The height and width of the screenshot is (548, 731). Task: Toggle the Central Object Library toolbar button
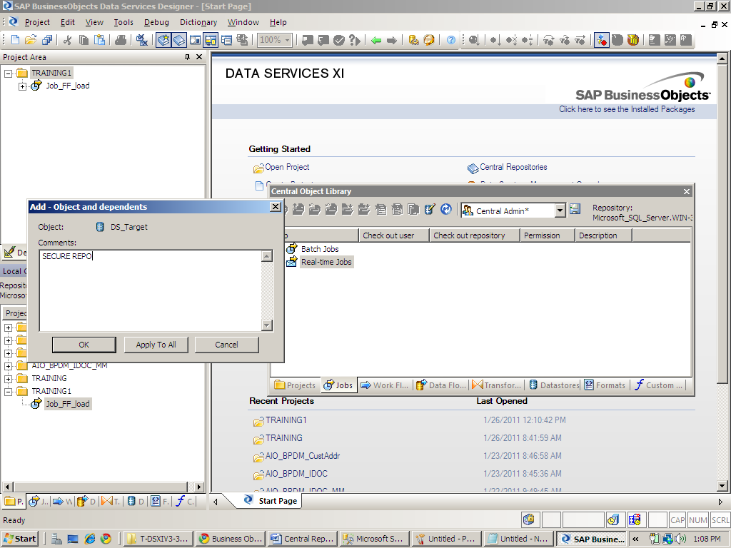point(179,40)
